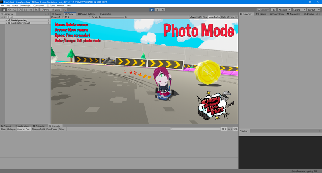Toggle Mute Audio in Game view

(x=214, y=17)
